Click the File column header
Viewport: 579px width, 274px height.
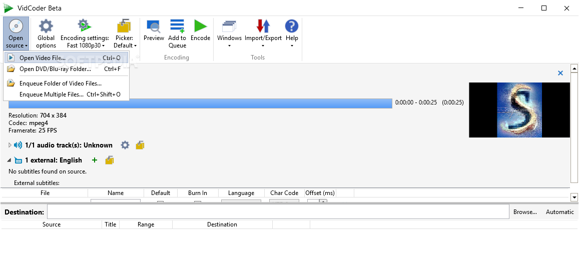(x=45, y=193)
